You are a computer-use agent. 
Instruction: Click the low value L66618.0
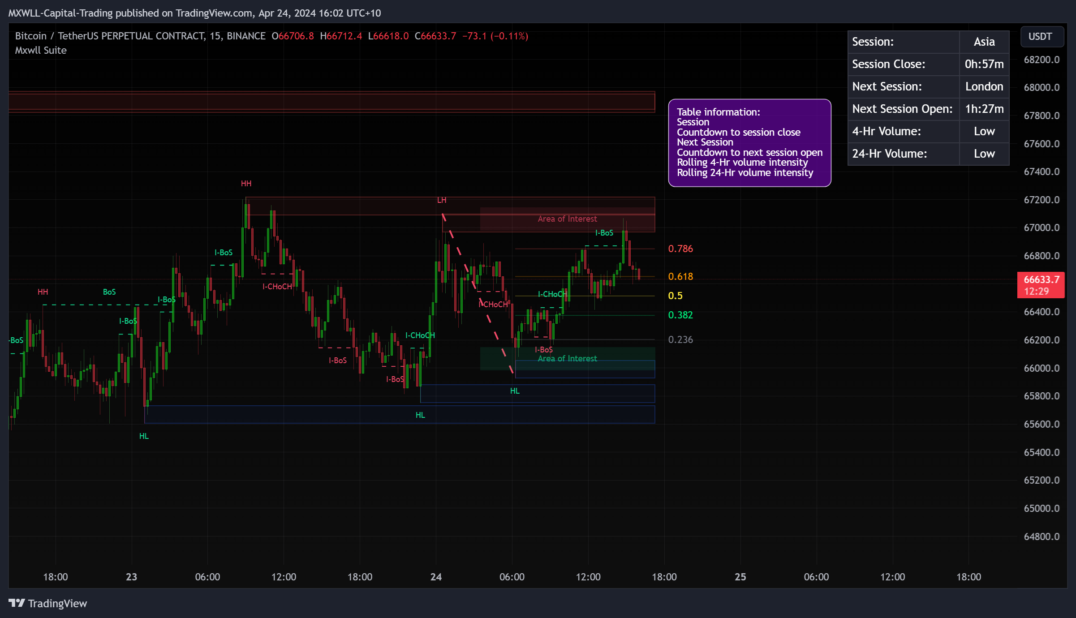tap(388, 36)
